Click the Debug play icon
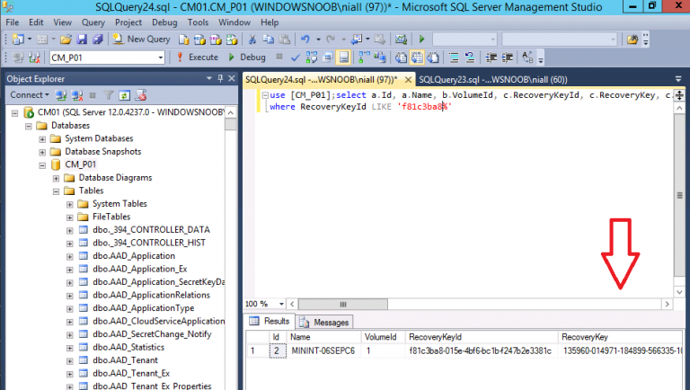The width and height of the screenshot is (690, 390). tap(232, 58)
